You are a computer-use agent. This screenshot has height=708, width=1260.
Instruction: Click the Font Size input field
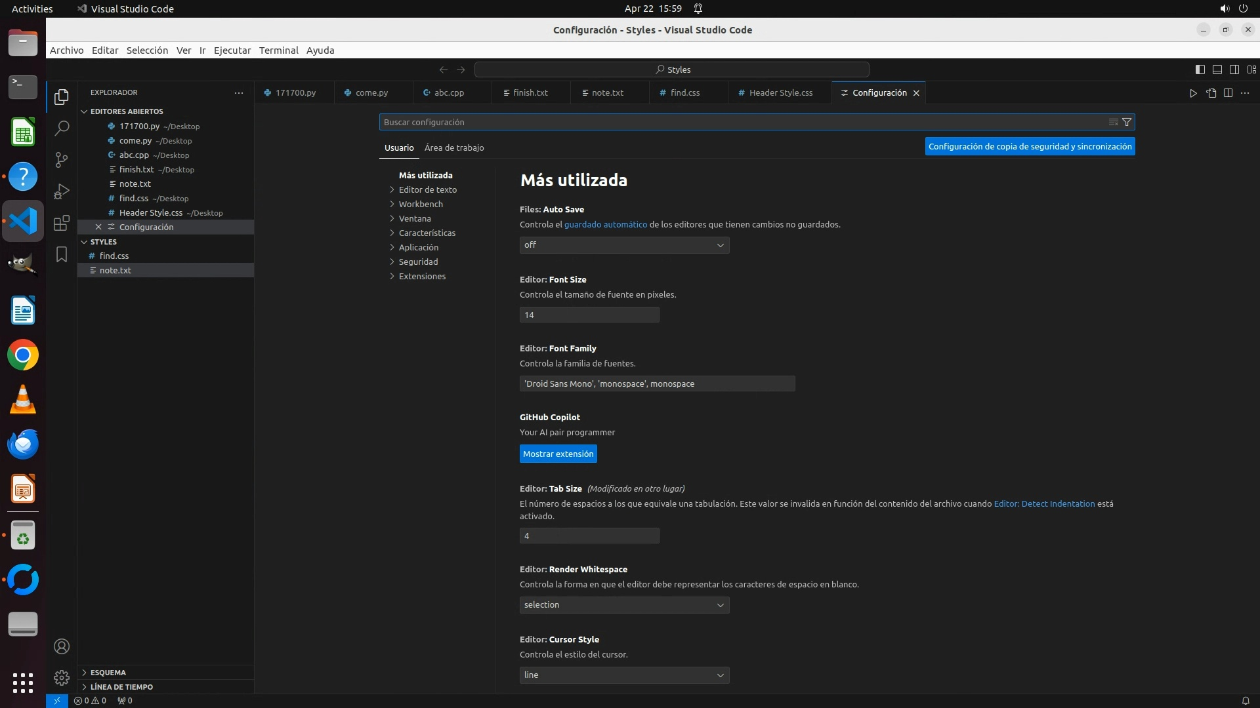click(x=589, y=315)
